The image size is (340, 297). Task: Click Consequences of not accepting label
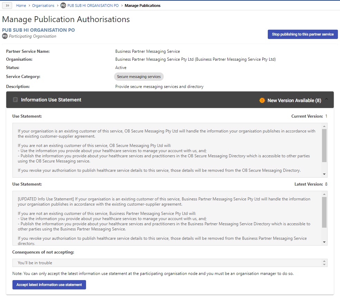(43, 252)
